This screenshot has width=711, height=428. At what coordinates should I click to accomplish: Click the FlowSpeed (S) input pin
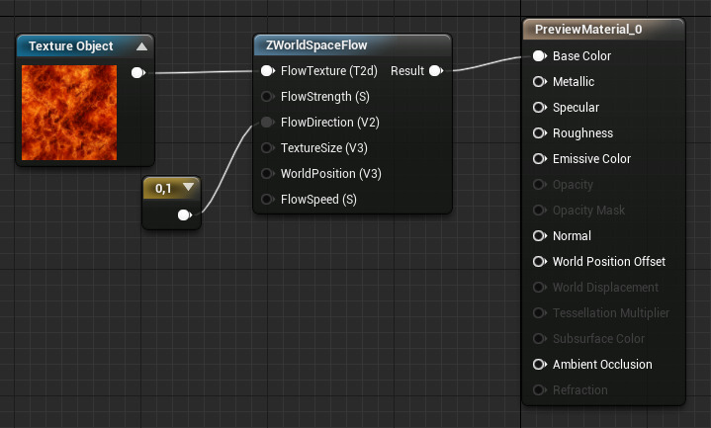click(x=267, y=200)
